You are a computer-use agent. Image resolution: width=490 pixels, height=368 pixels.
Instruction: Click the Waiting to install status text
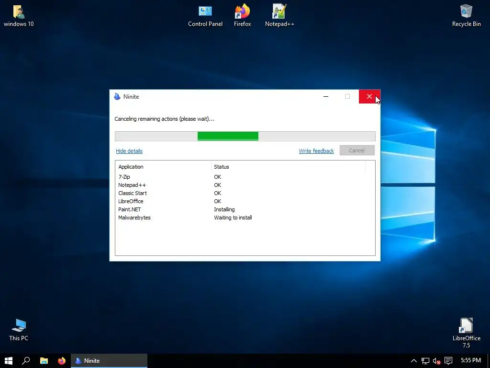(x=233, y=218)
